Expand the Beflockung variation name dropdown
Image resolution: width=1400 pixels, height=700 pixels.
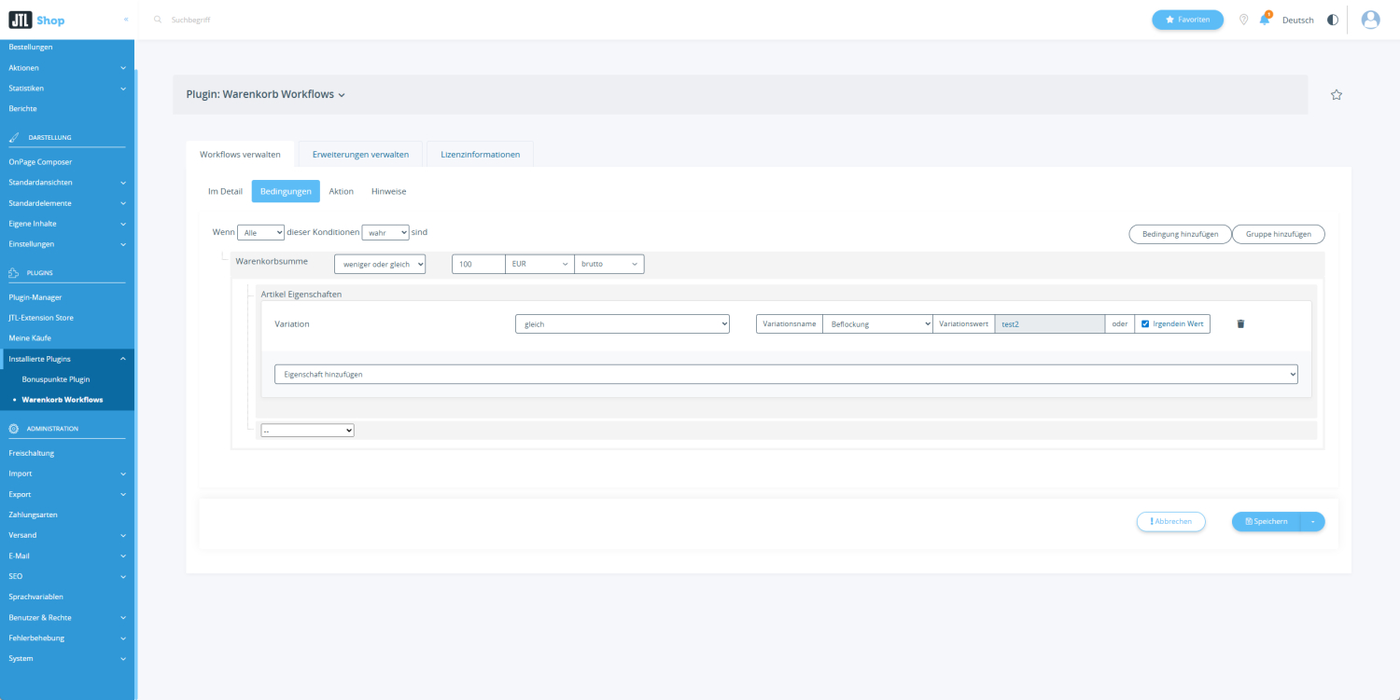tap(876, 324)
